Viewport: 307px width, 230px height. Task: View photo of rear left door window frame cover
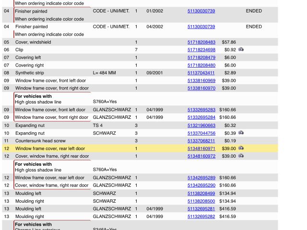click(x=241, y=149)
